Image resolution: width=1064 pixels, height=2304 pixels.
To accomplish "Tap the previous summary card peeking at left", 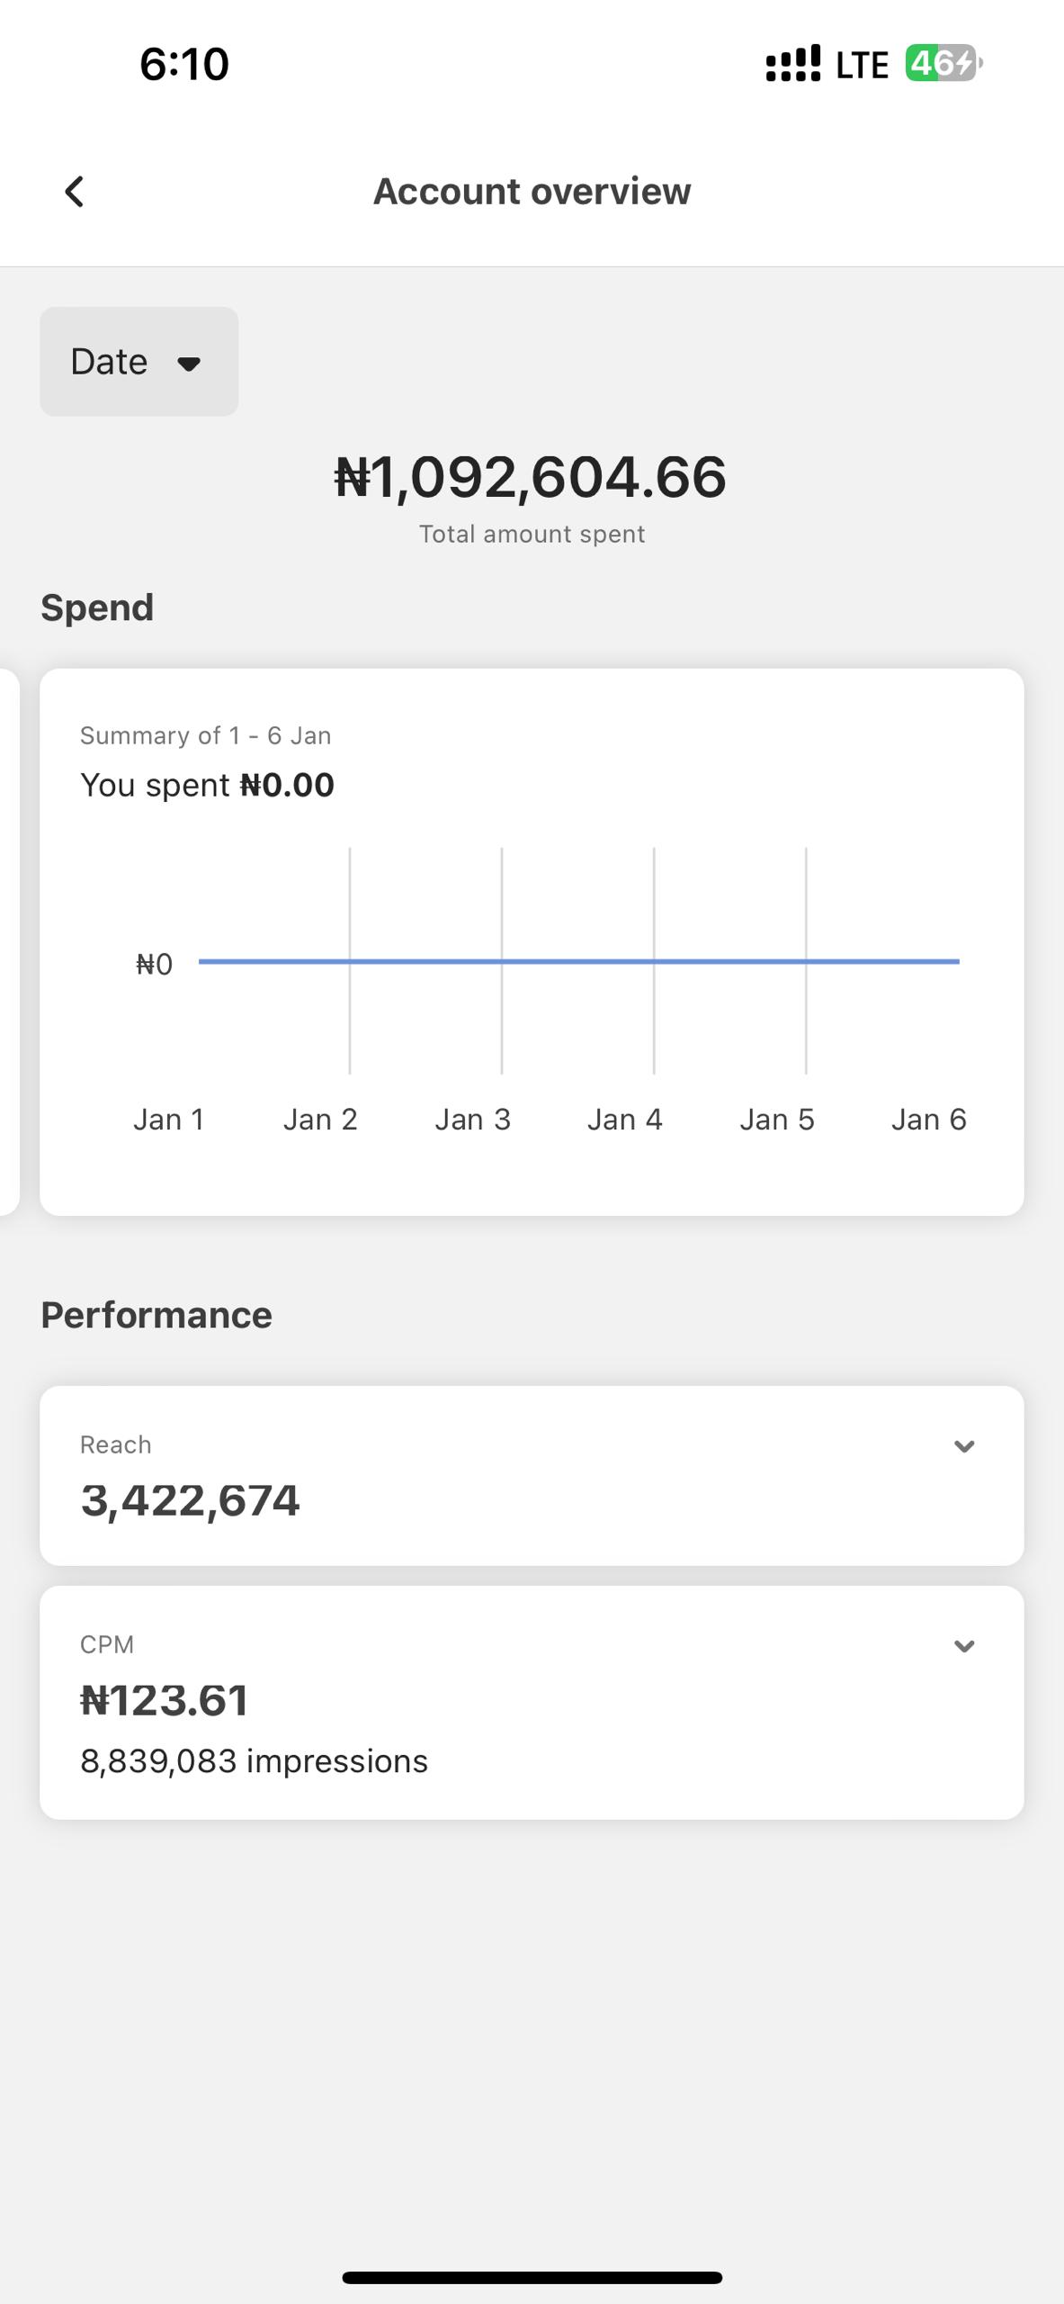I will 8,941.
